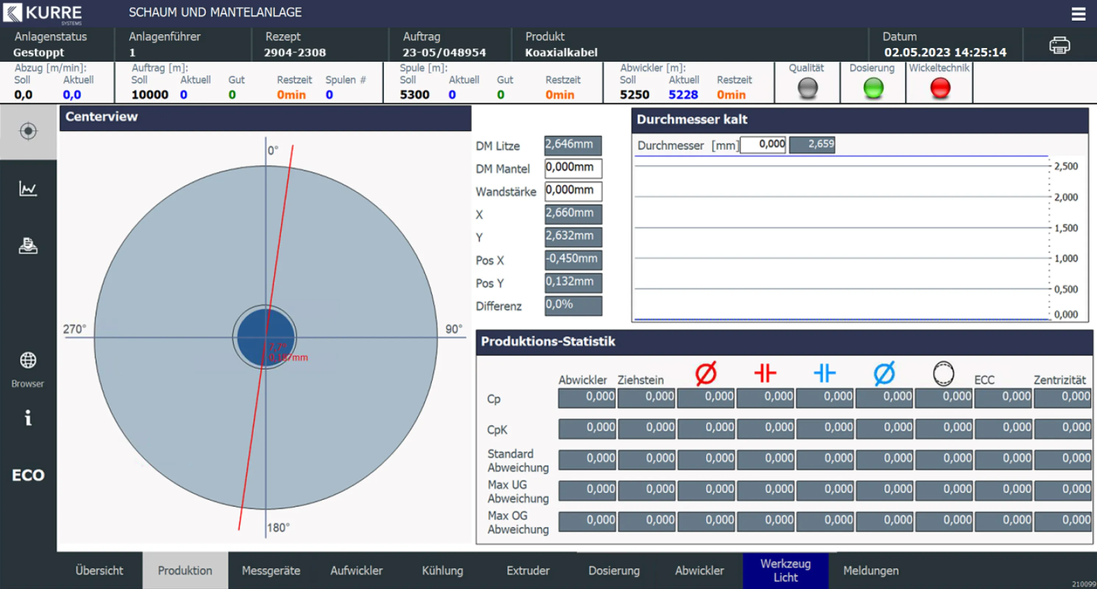Open system info via the i icon

click(x=28, y=418)
